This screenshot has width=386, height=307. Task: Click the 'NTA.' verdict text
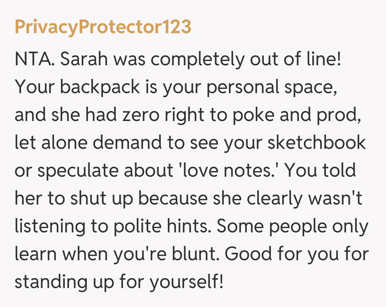[34, 59]
